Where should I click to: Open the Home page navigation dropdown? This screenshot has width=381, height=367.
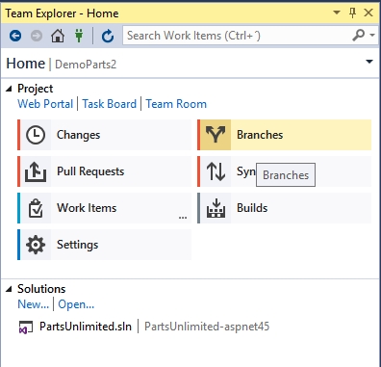coord(369,62)
